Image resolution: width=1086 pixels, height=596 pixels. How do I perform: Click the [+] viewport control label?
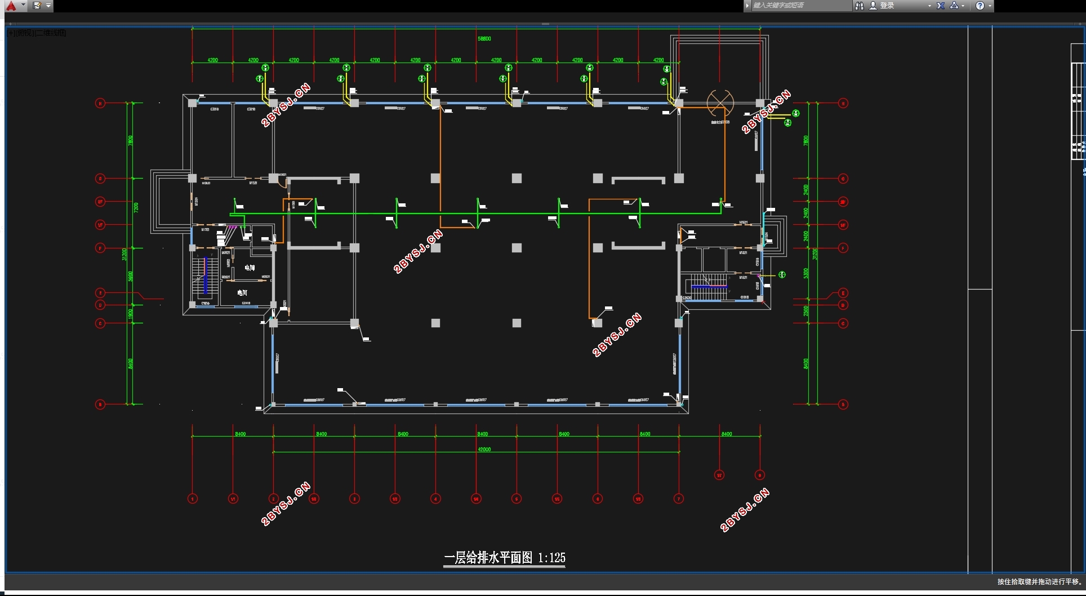coord(11,33)
